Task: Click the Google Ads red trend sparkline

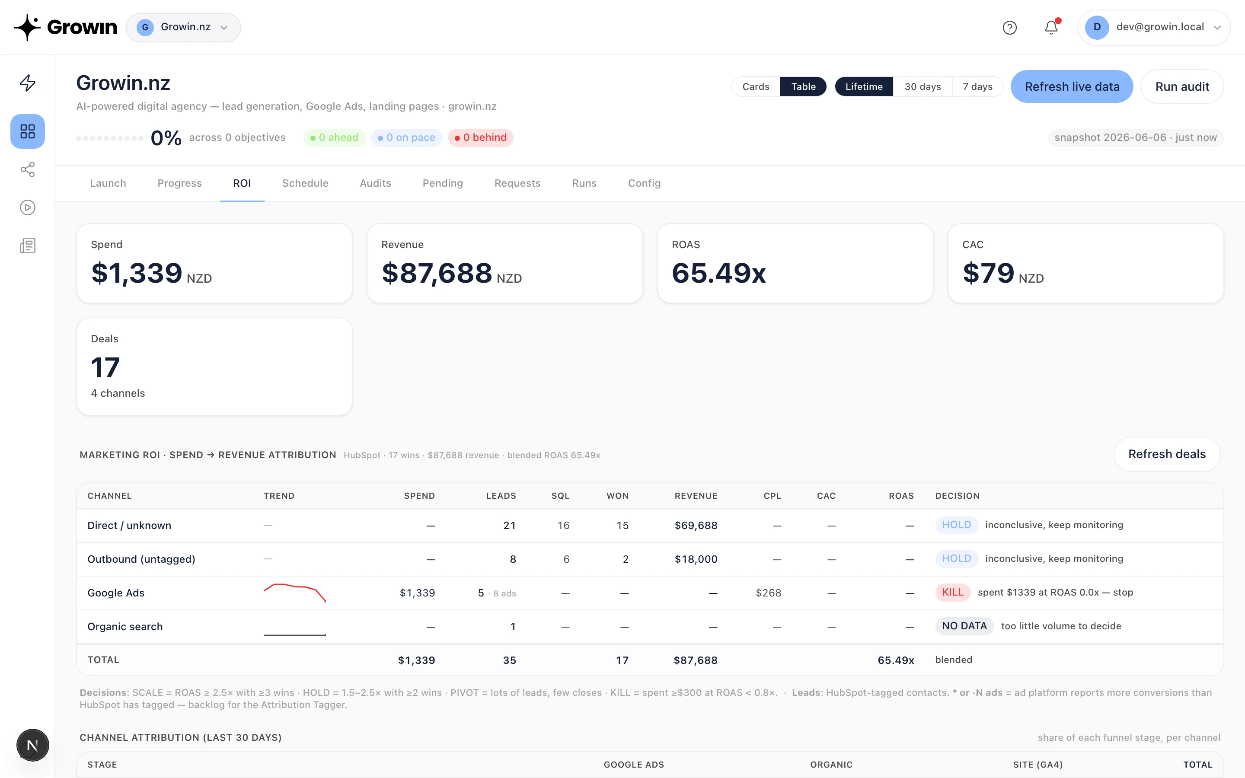Action: click(x=295, y=593)
